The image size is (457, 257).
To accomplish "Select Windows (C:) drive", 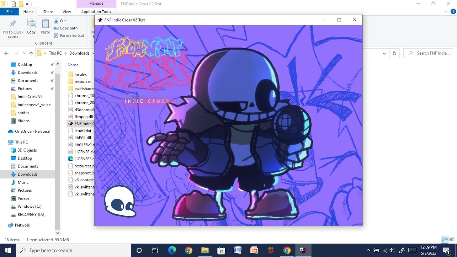I will coord(29,206).
